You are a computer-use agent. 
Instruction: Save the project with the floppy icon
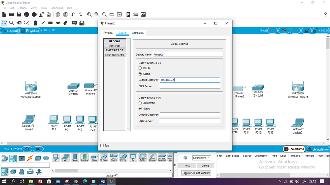[19, 14]
